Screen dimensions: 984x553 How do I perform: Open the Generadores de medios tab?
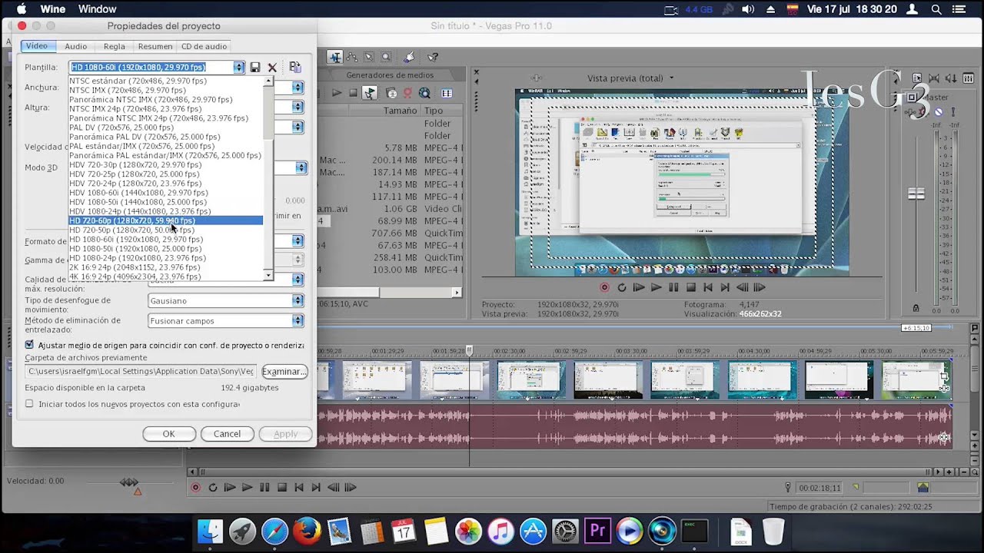pos(390,75)
